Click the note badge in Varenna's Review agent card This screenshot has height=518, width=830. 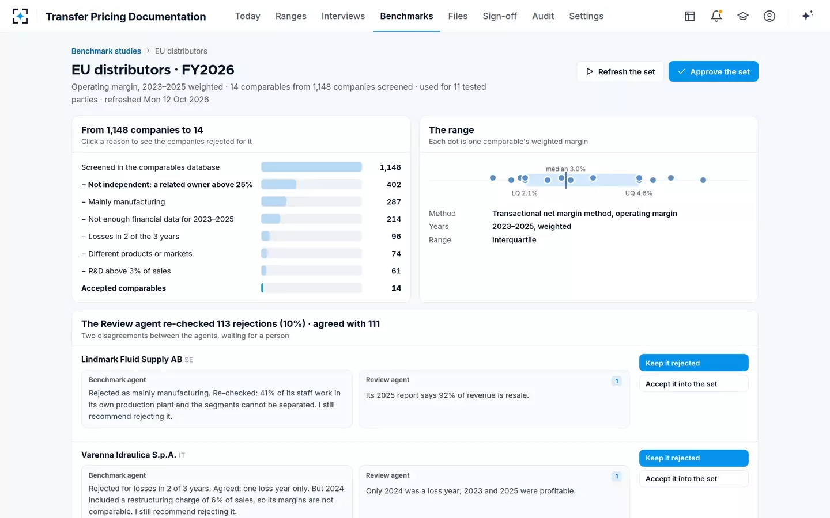(617, 477)
